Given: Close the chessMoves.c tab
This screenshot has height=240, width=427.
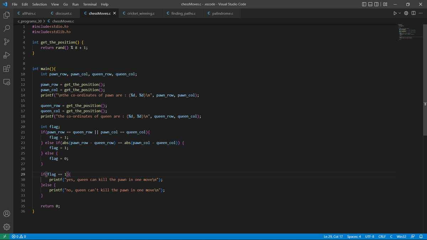Looking at the screenshot, I should click(114, 14).
